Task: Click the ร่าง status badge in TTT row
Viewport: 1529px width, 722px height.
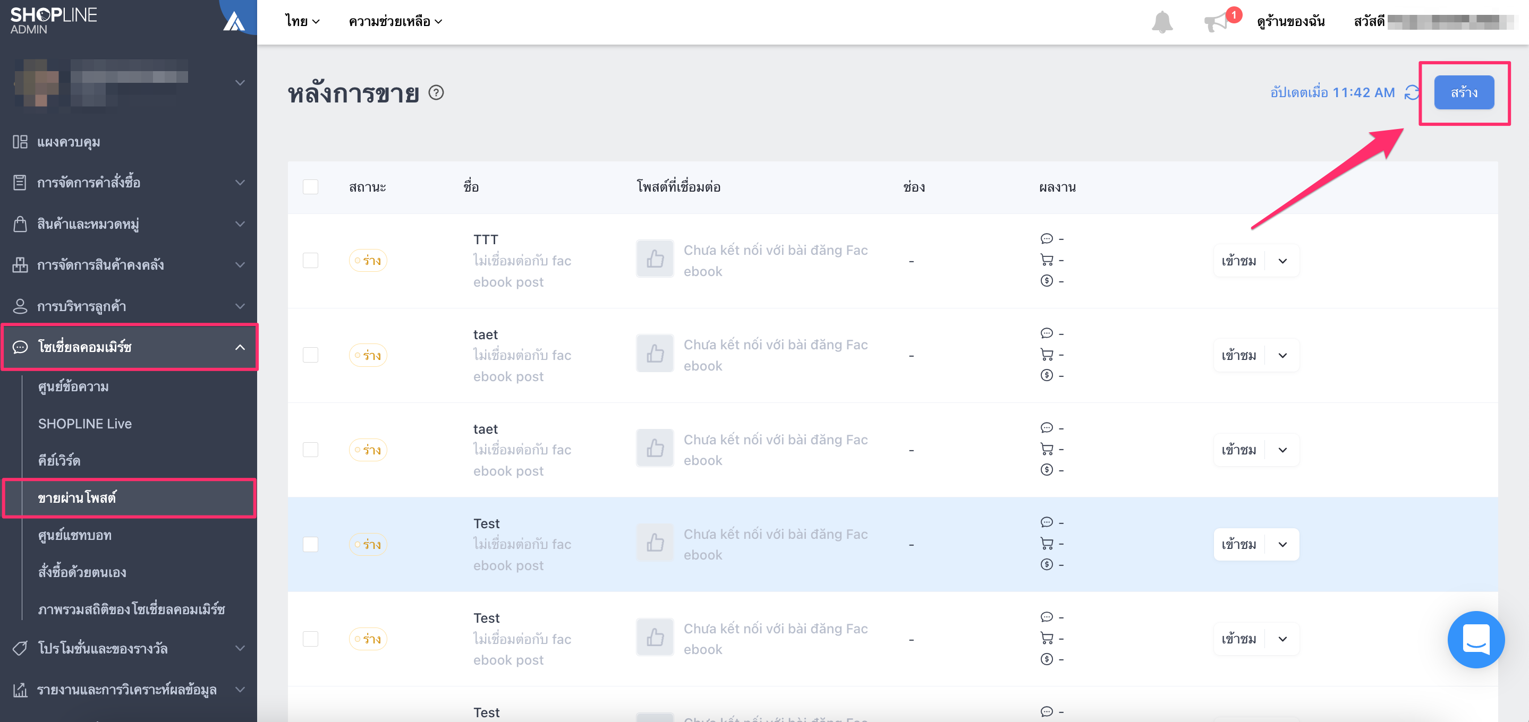Action: (368, 261)
